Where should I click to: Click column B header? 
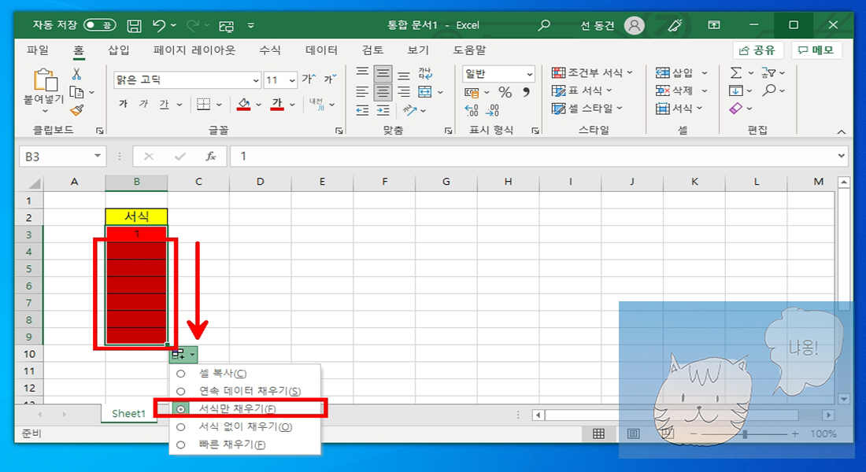click(136, 182)
